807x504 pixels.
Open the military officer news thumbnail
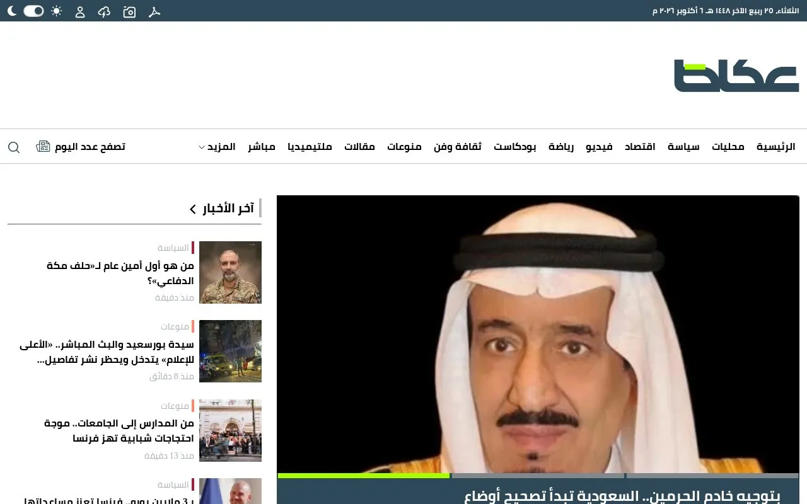(230, 272)
